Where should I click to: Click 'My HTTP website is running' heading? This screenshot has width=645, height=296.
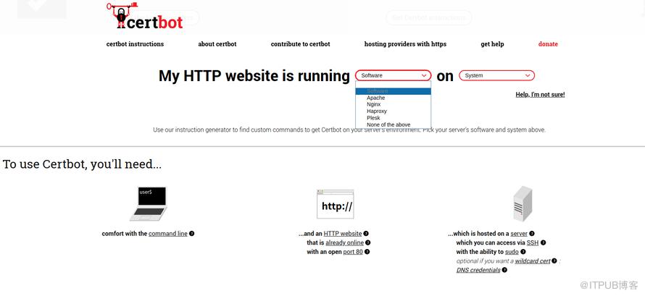coord(254,76)
